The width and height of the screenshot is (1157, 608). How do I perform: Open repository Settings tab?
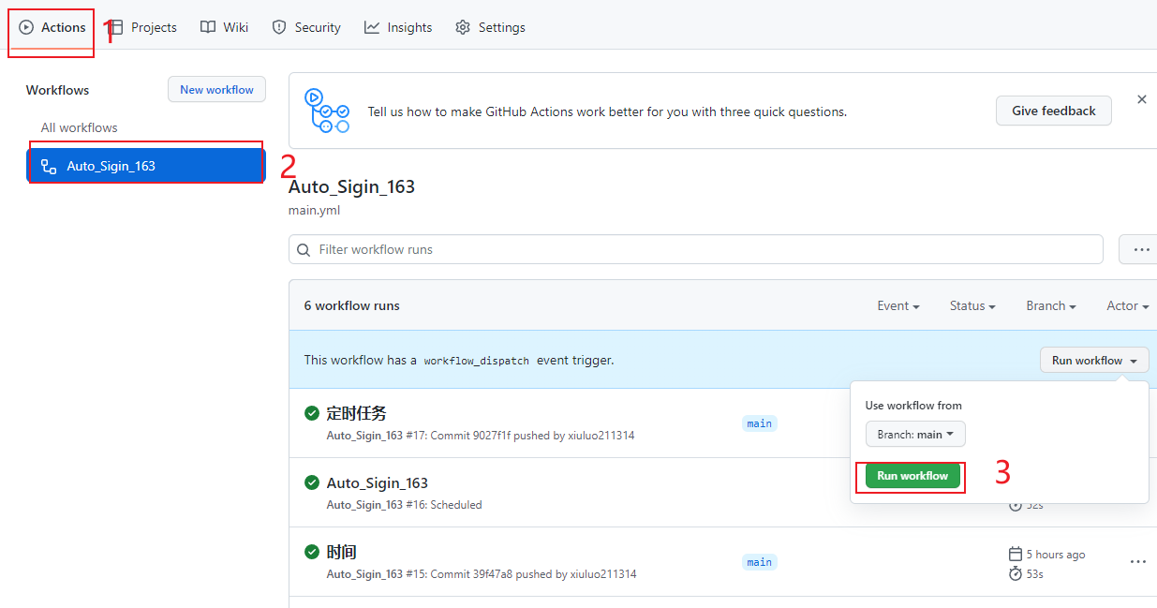(490, 27)
